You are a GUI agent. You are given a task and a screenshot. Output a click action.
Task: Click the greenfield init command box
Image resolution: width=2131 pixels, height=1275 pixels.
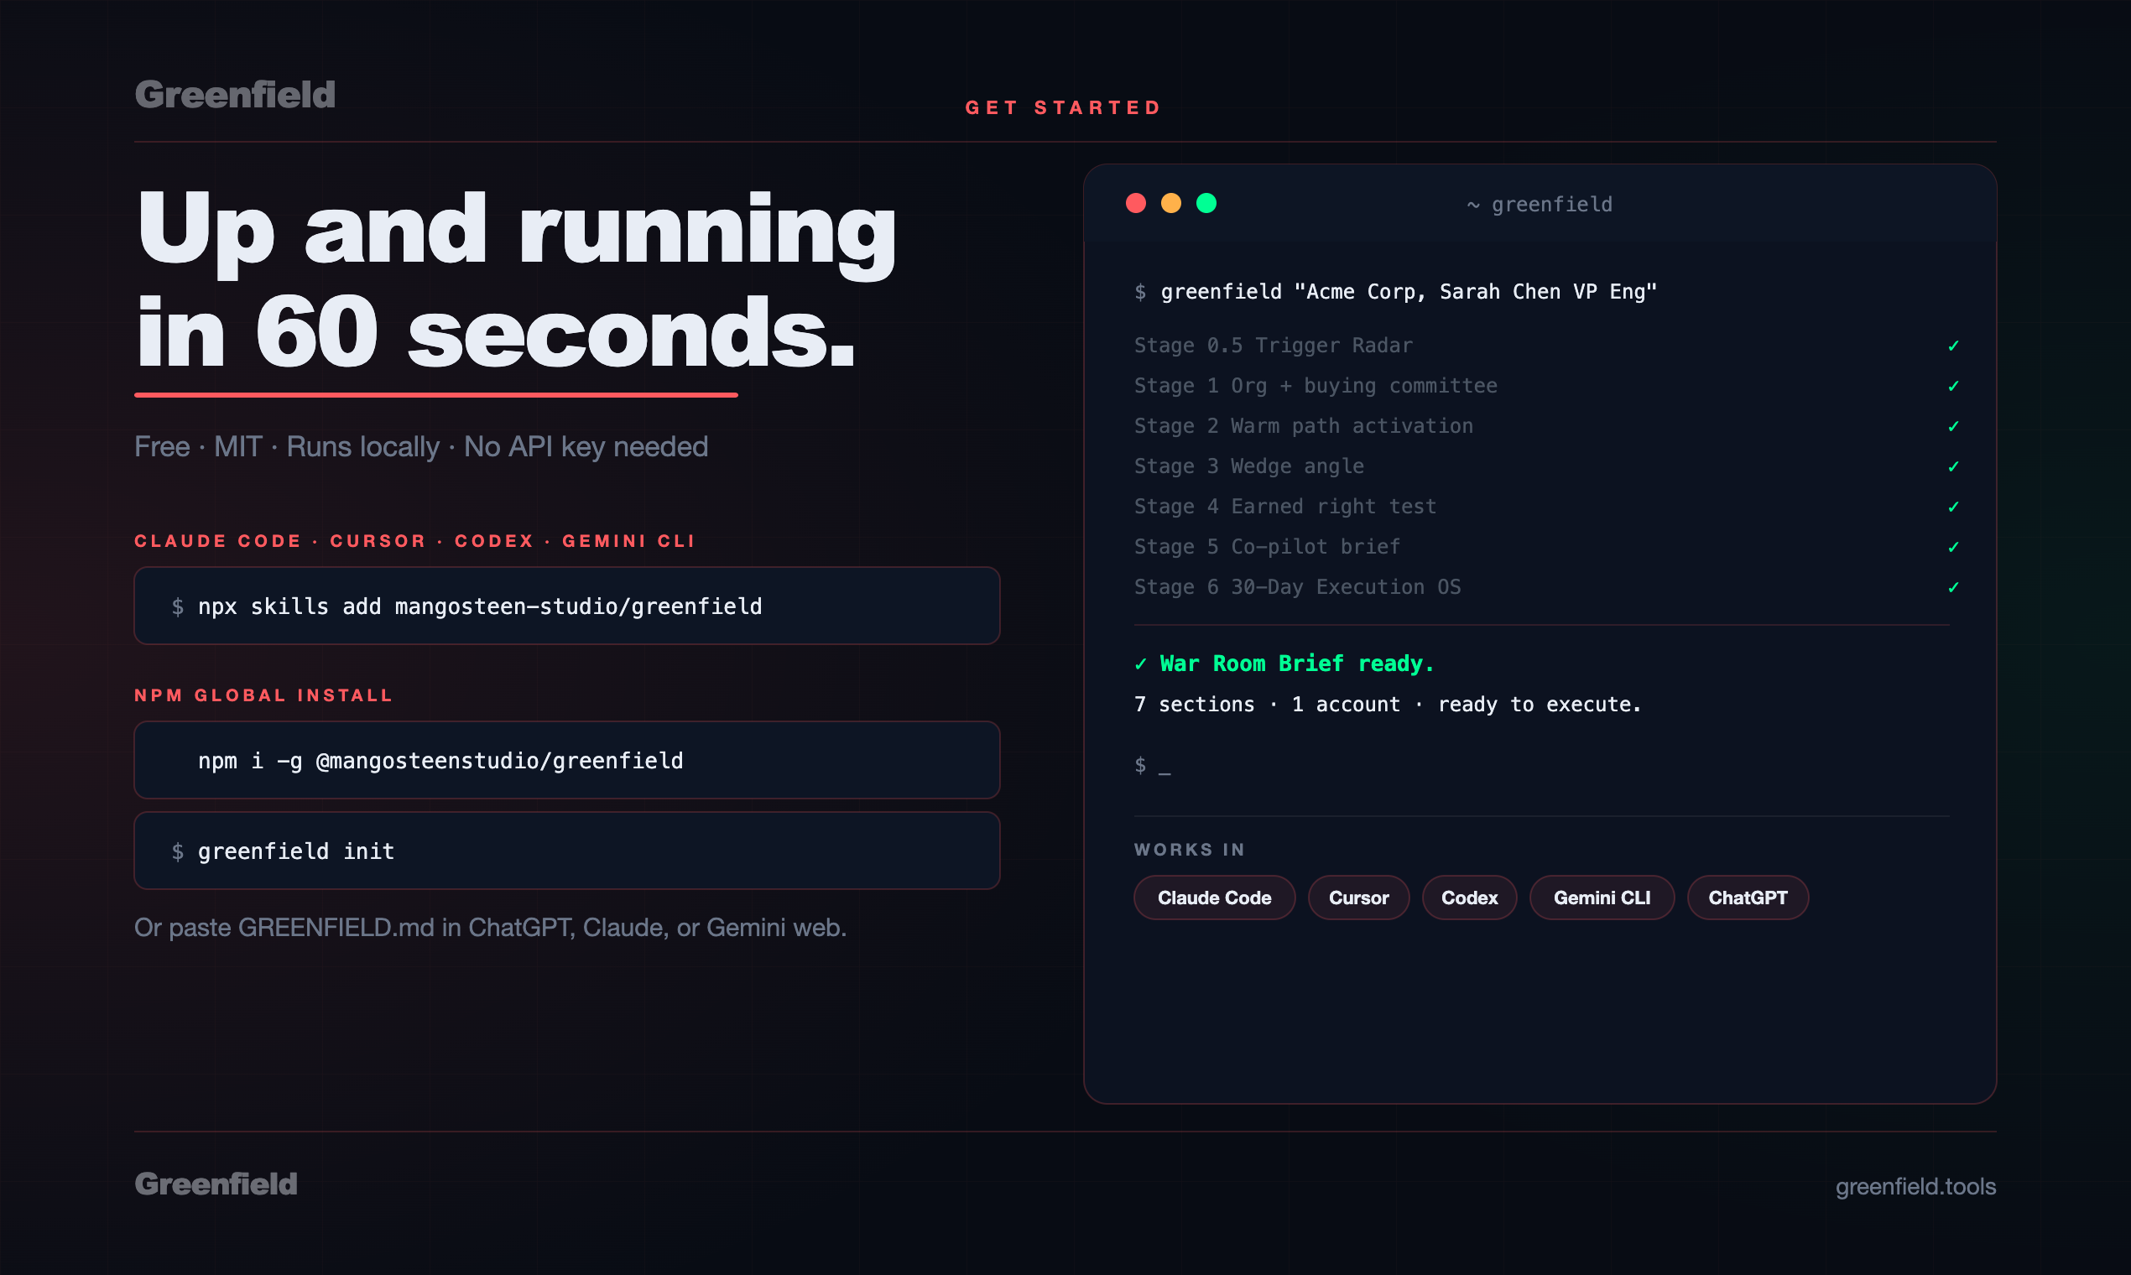point(566,851)
